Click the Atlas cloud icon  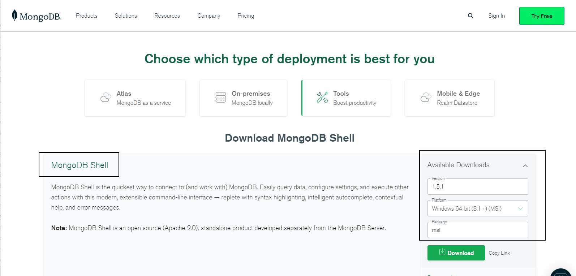click(106, 98)
